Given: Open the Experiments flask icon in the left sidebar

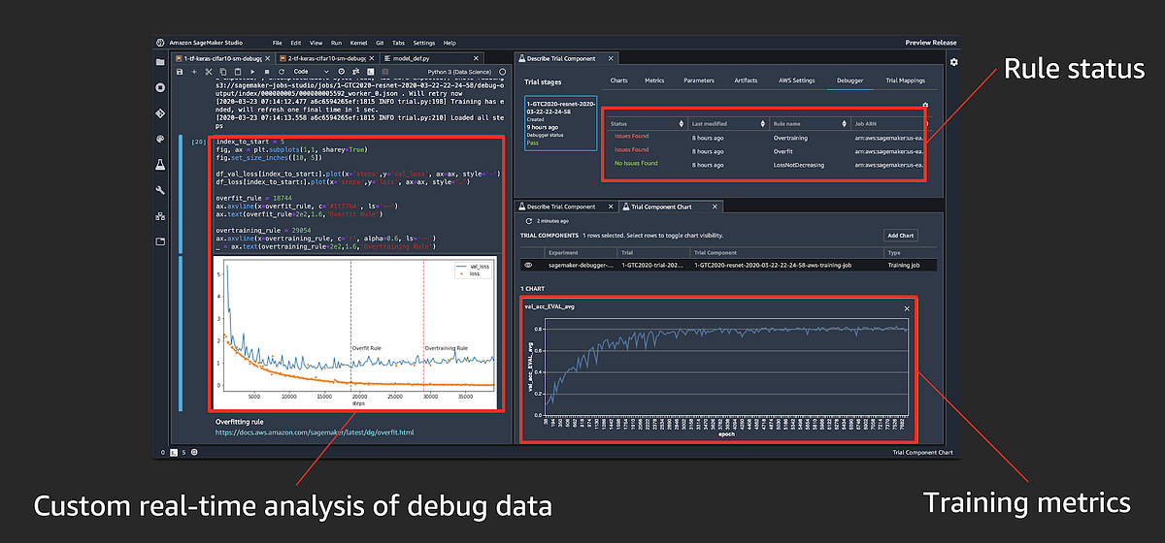Looking at the screenshot, I should click(160, 164).
